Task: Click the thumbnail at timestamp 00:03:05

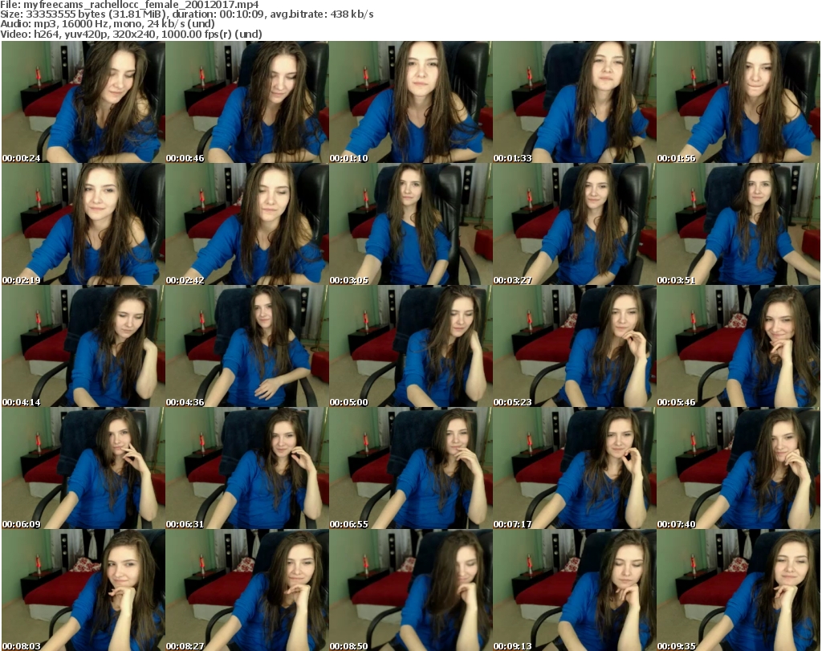Action: (x=411, y=224)
